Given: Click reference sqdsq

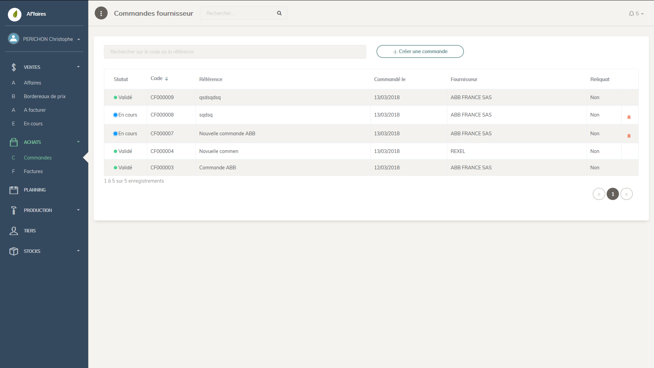Looking at the screenshot, I should click(x=206, y=115).
